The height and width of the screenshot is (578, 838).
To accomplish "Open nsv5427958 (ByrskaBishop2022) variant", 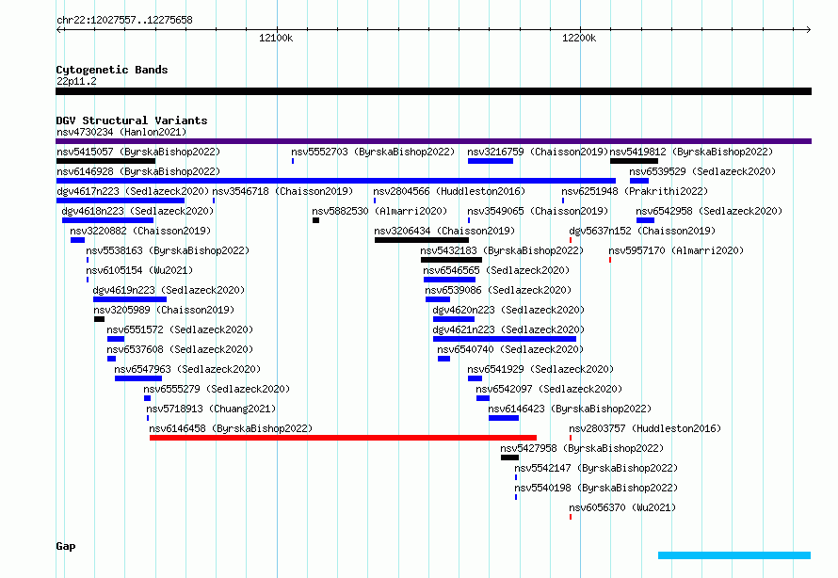I will pyautogui.click(x=582, y=448).
